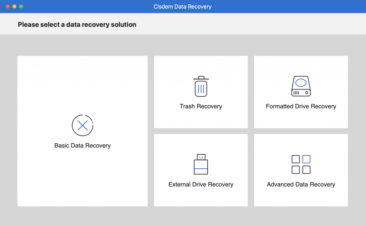Image resolution: width=366 pixels, height=226 pixels.
Task: Click the Trash Recovery label
Action: pyautogui.click(x=201, y=106)
